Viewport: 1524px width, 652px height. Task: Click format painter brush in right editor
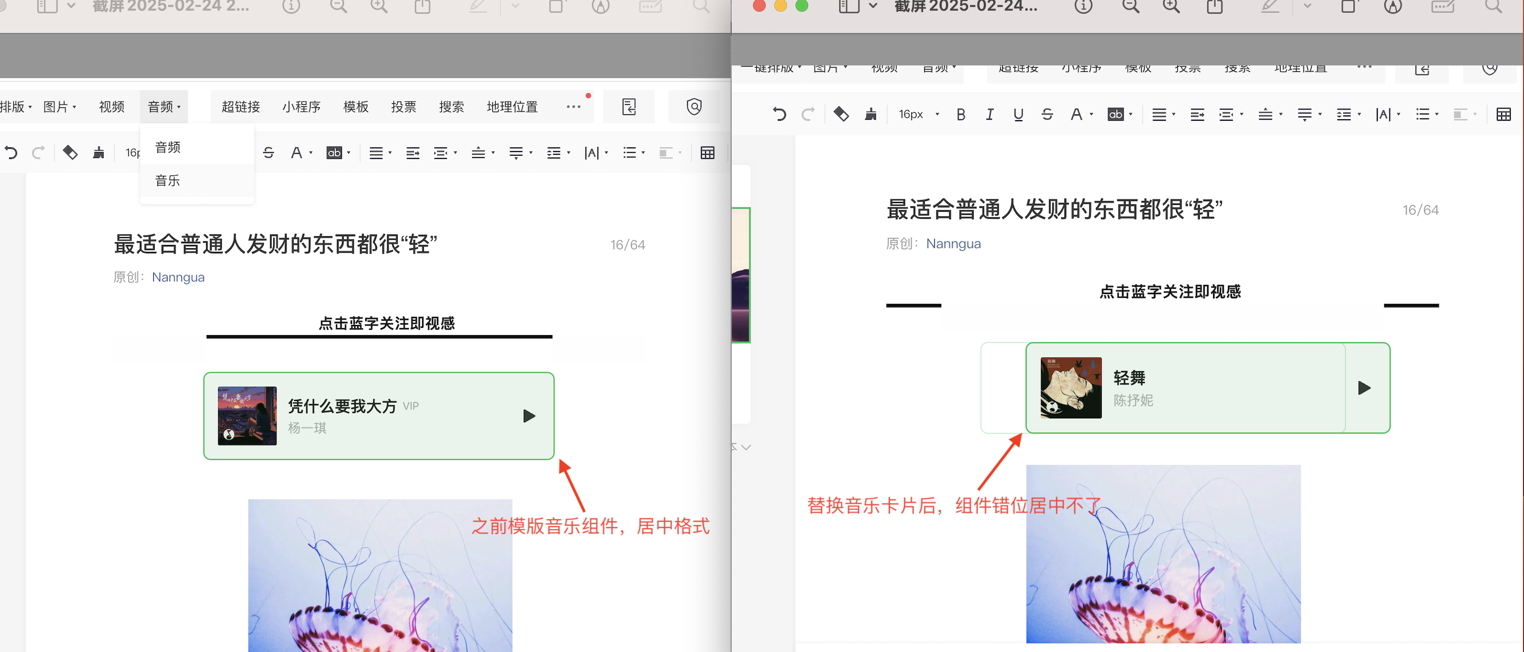pos(871,114)
